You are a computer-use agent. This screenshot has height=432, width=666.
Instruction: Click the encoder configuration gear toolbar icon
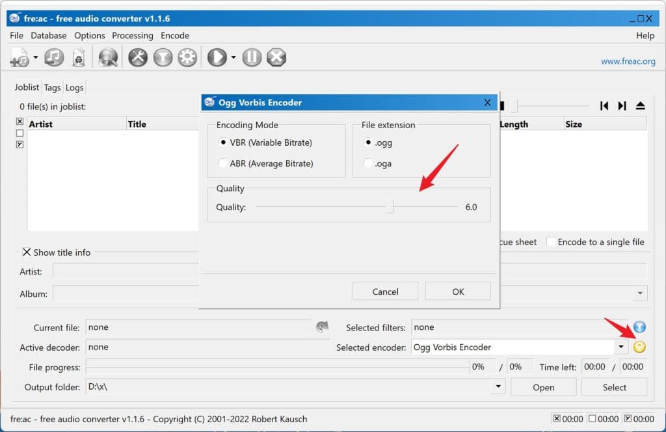(x=187, y=57)
